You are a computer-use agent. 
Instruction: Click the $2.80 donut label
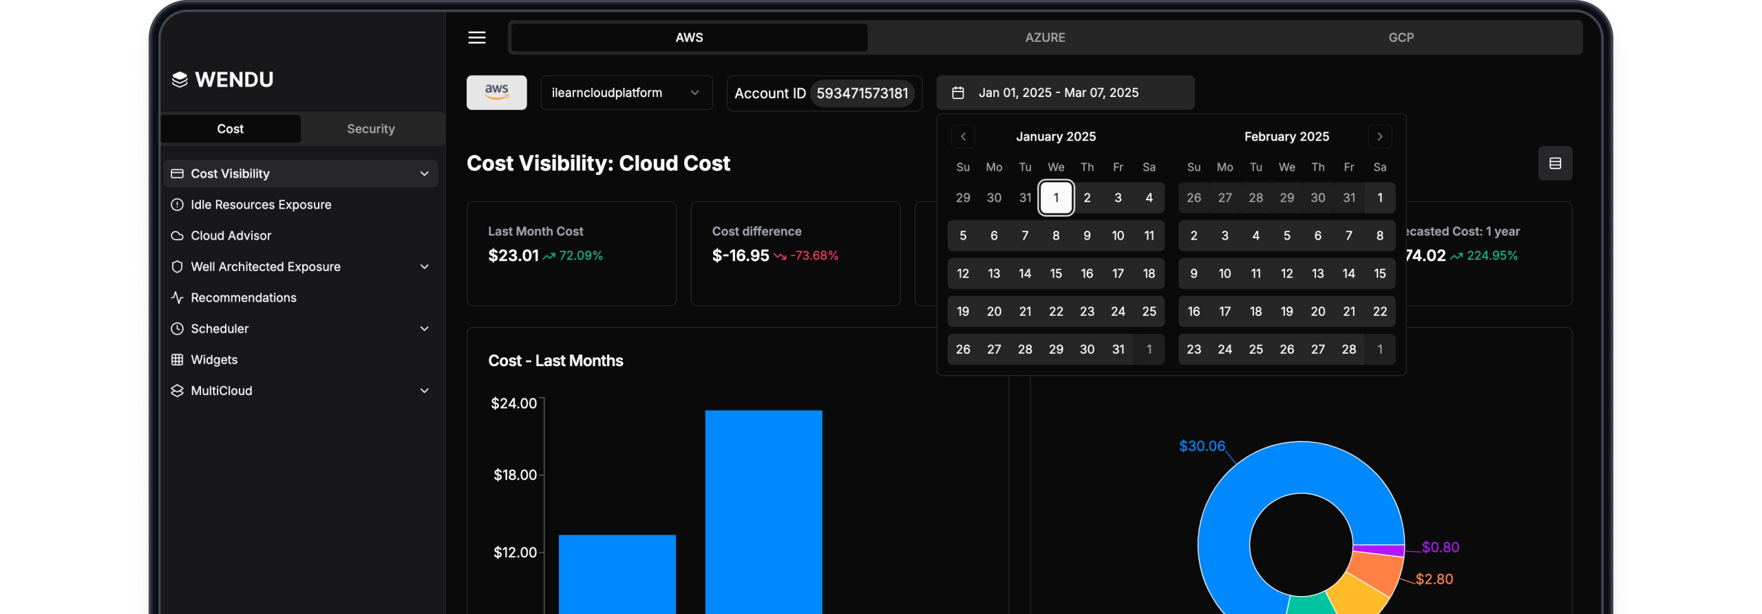click(x=1434, y=579)
